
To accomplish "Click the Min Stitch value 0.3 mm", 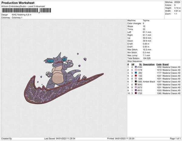I will click(x=147, y=53).
